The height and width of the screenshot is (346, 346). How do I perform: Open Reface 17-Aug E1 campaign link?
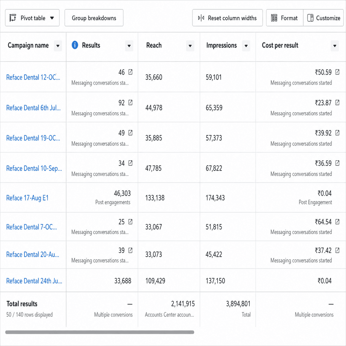click(x=27, y=198)
